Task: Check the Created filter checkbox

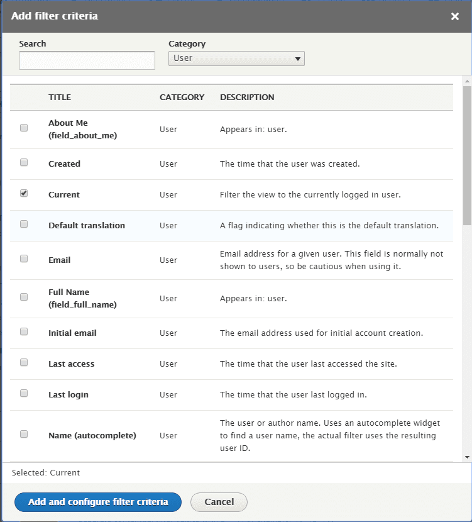Action: point(23,162)
